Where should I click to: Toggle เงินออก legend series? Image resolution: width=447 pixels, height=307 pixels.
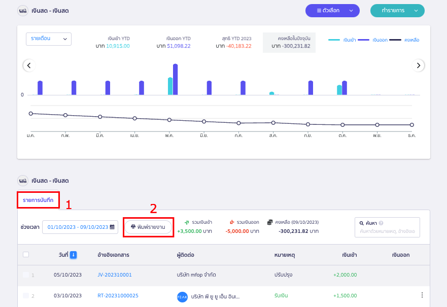point(372,40)
